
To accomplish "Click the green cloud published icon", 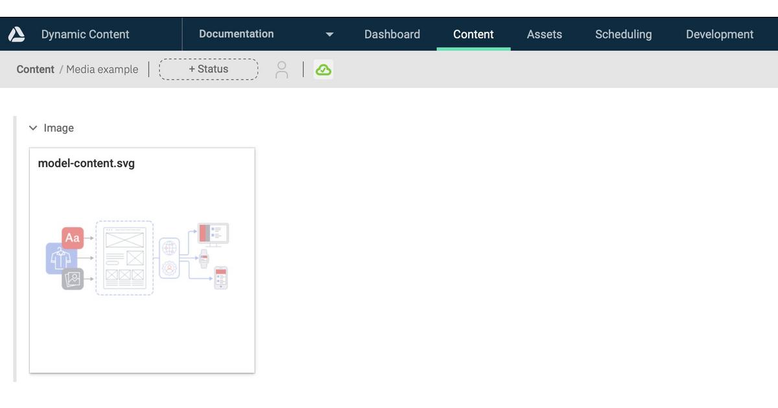I will 323,69.
